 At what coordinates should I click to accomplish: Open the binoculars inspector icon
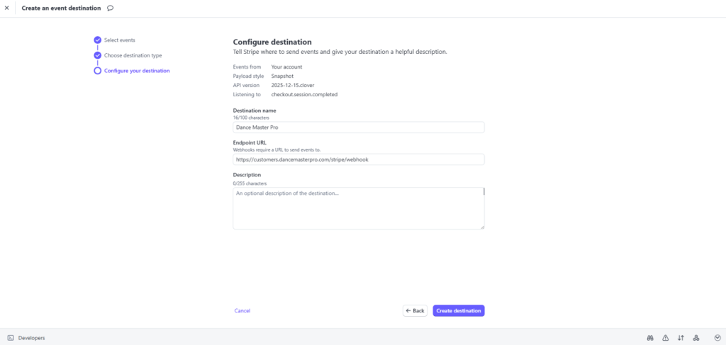coord(649,338)
